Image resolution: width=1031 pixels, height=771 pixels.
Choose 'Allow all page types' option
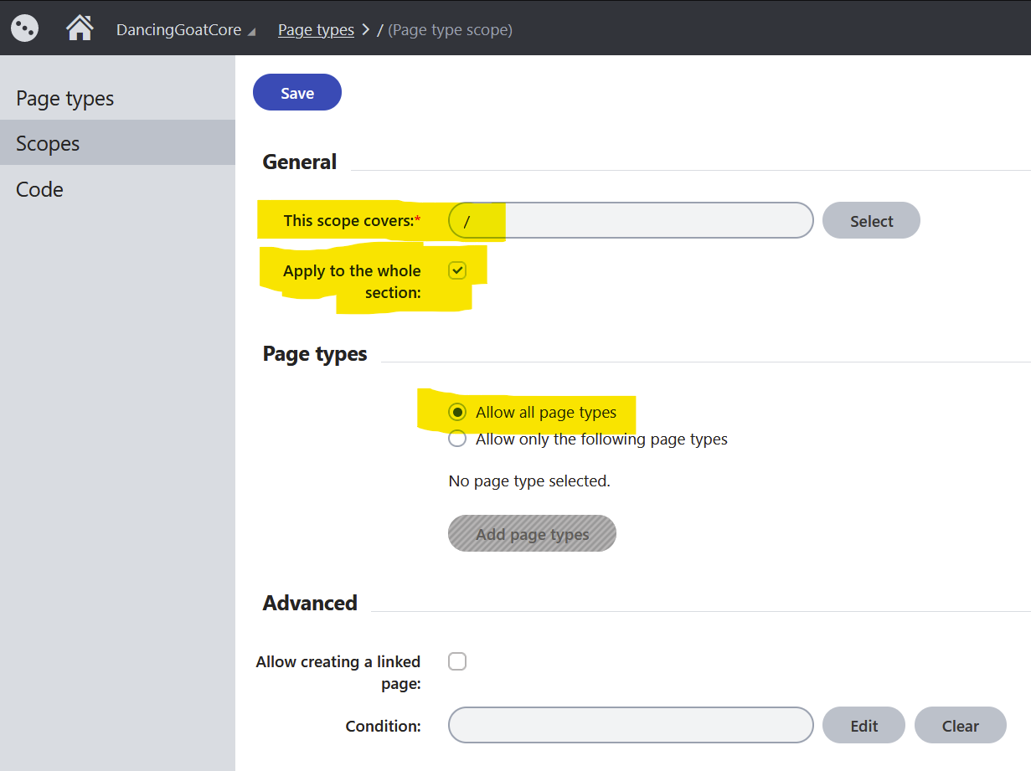(457, 412)
